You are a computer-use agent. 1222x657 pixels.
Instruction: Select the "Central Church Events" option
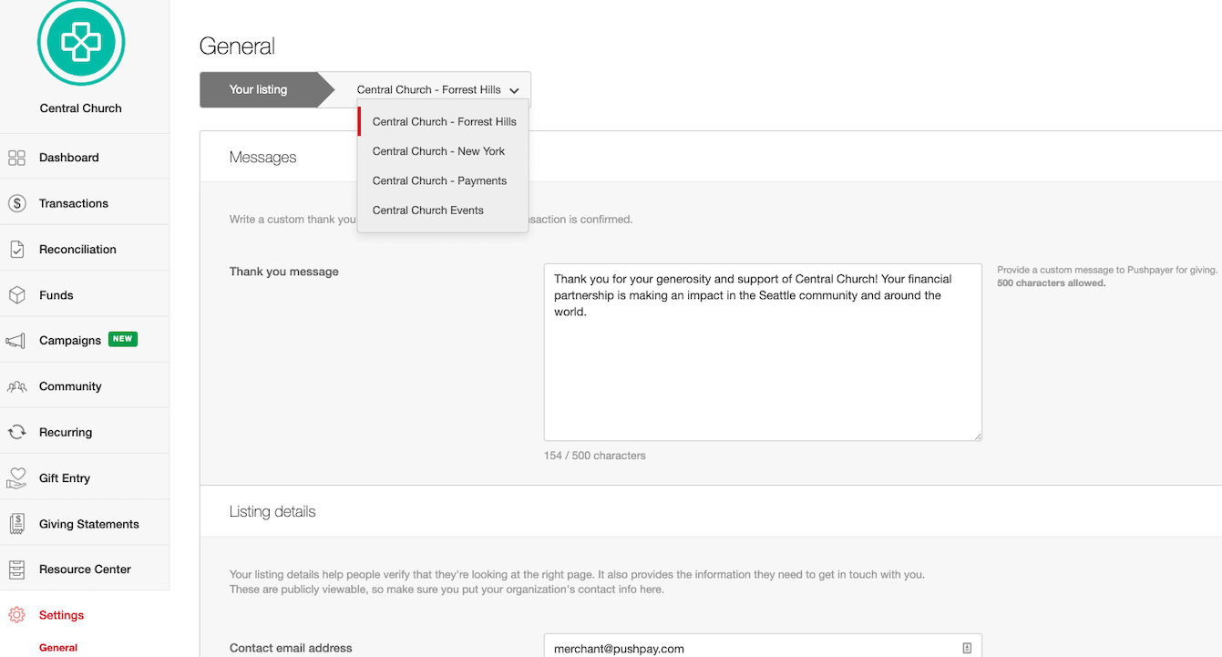(427, 210)
